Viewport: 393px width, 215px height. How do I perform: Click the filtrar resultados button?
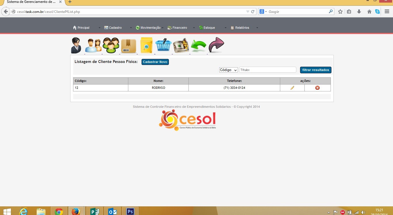point(316,70)
